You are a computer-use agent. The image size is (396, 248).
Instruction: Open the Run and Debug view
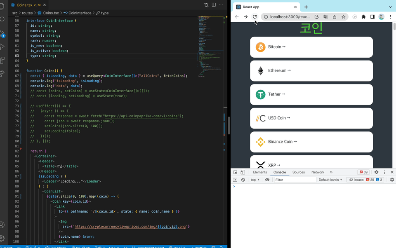tap(2, 47)
